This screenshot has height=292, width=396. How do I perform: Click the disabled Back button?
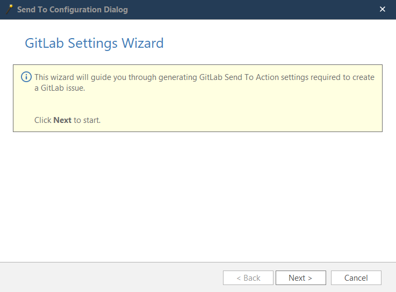pos(248,278)
